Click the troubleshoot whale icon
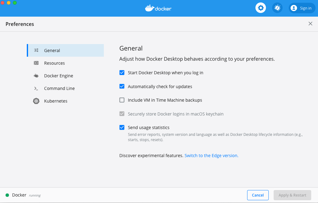This screenshot has height=203, width=318. pos(277,8)
